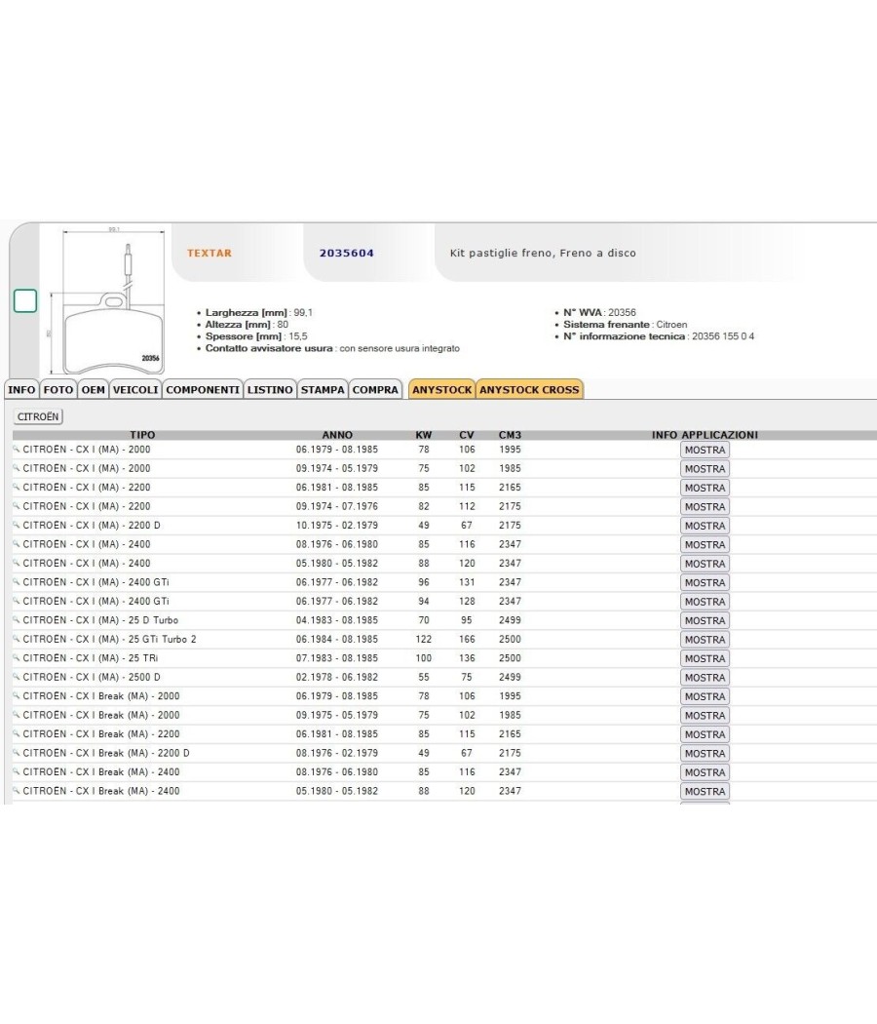Click MOSTRA for CX I 2000 1979-1985
This screenshot has height=1024, width=877.
[705, 450]
